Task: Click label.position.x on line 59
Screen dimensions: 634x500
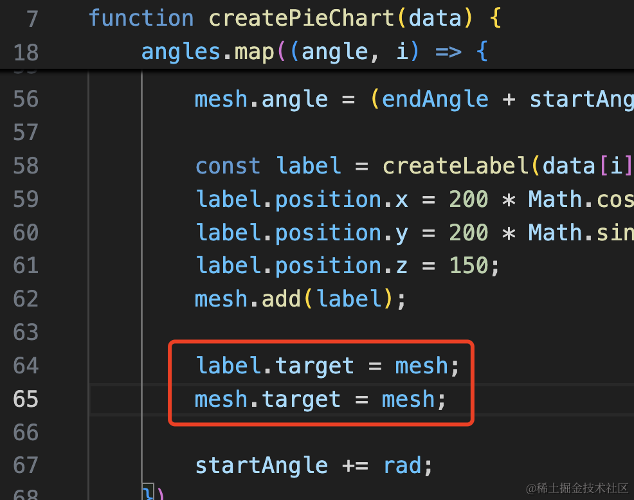Action: pos(302,200)
